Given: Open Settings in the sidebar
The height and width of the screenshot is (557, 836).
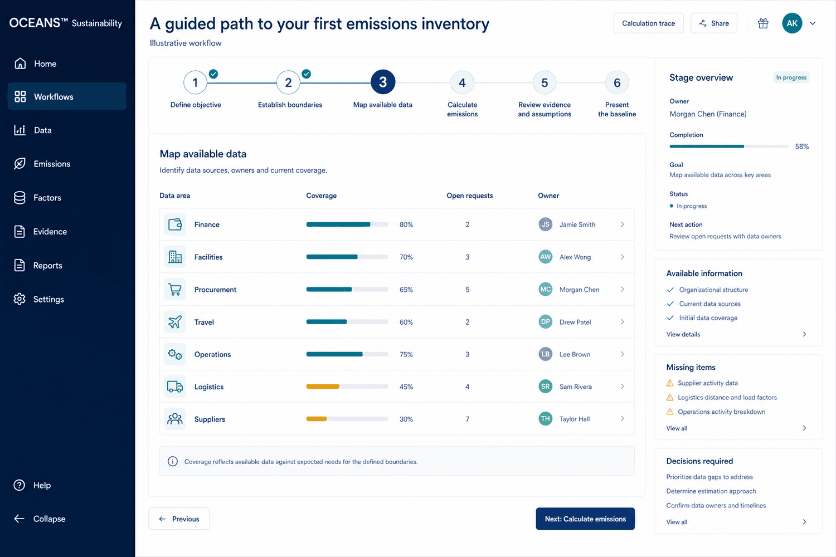Looking at the screenshot, I should click(x=67, y=299).
